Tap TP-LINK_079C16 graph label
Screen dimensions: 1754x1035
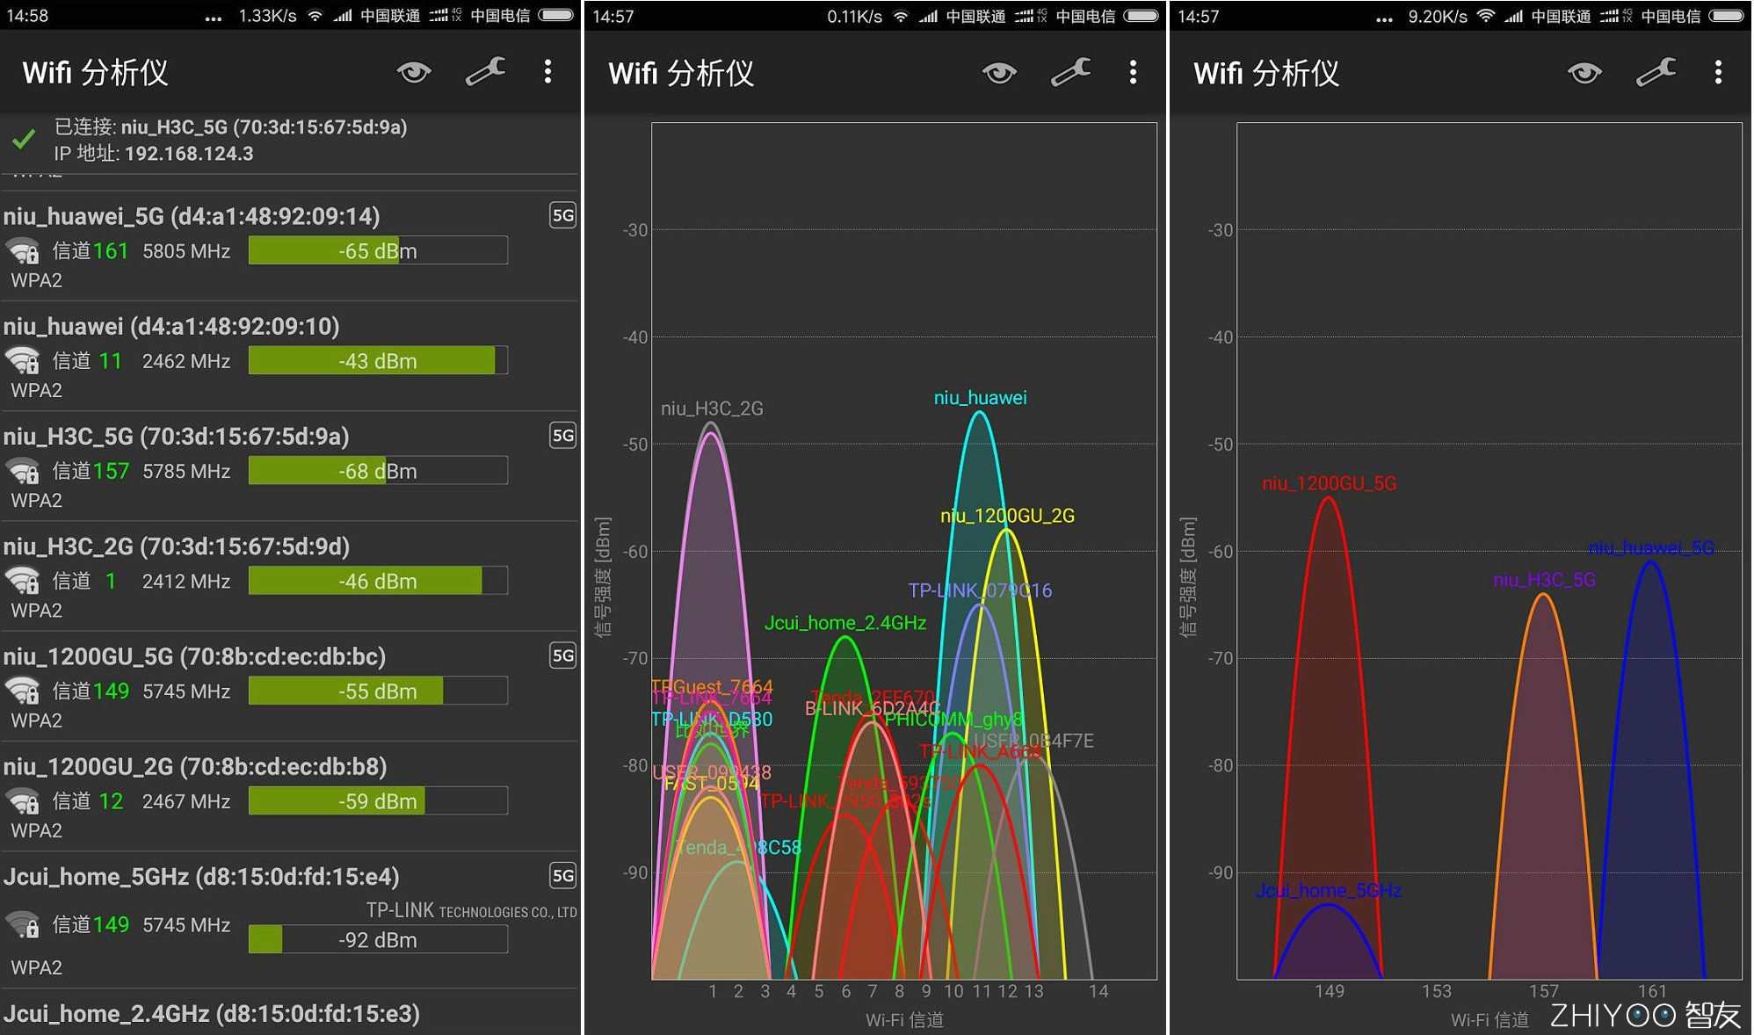coord(980,590)
